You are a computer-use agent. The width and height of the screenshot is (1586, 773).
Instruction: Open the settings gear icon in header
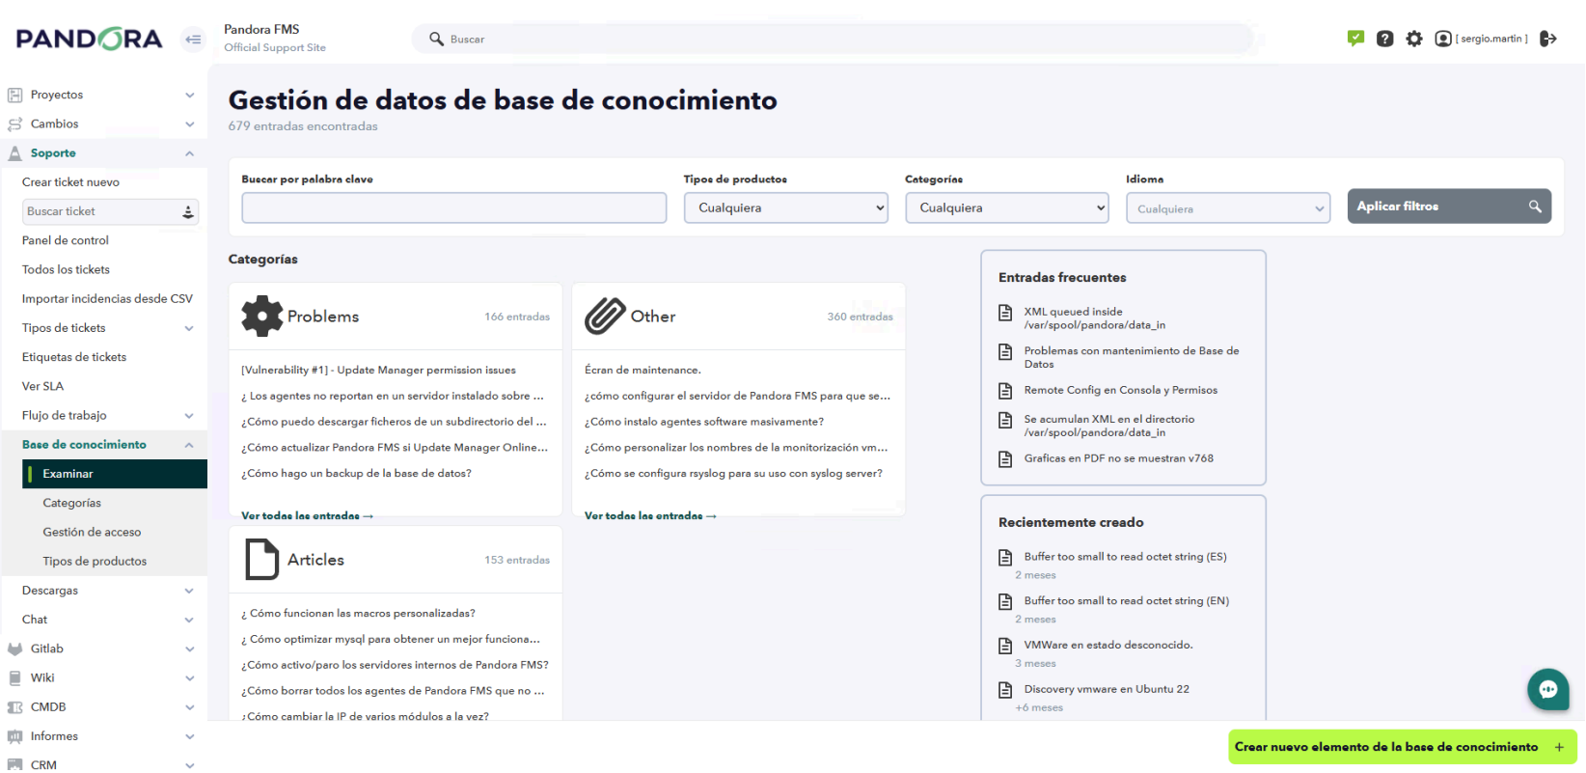pyautogui.click(x=1413, y=39)
